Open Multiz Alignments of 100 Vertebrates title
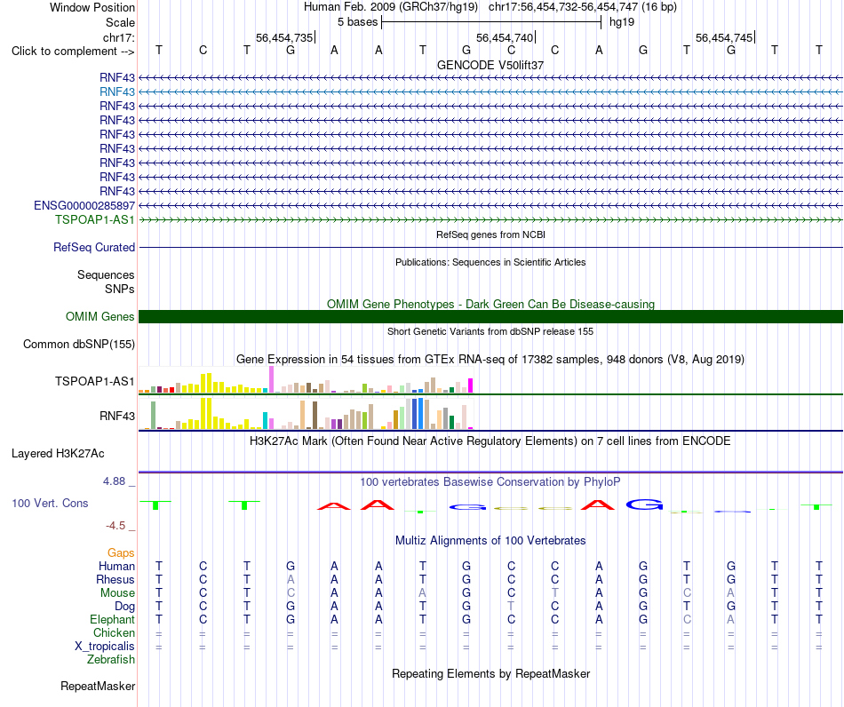844x707 pixels. pos(490,541)
